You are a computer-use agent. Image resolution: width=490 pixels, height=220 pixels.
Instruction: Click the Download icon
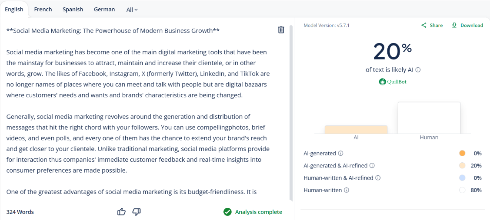coord(454,25)
